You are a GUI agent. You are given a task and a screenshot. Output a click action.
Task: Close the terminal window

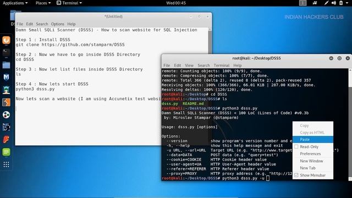pos(348,58)
